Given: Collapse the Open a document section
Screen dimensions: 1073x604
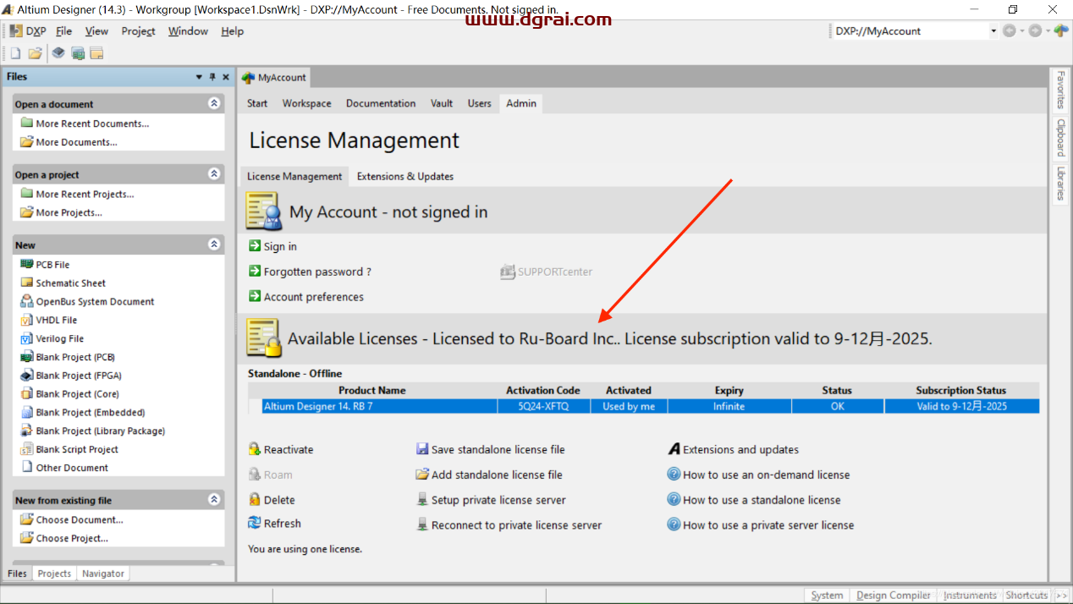Looking at the screenshot, I should pyautogui.click(x=214, y=103).
